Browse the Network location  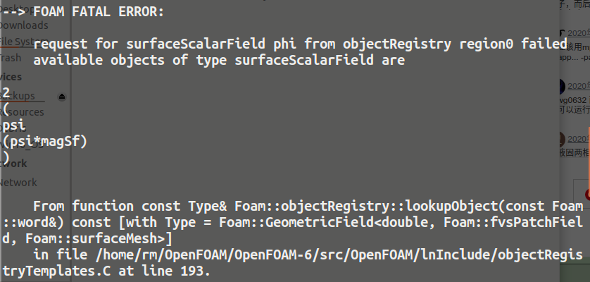point(19,183)
